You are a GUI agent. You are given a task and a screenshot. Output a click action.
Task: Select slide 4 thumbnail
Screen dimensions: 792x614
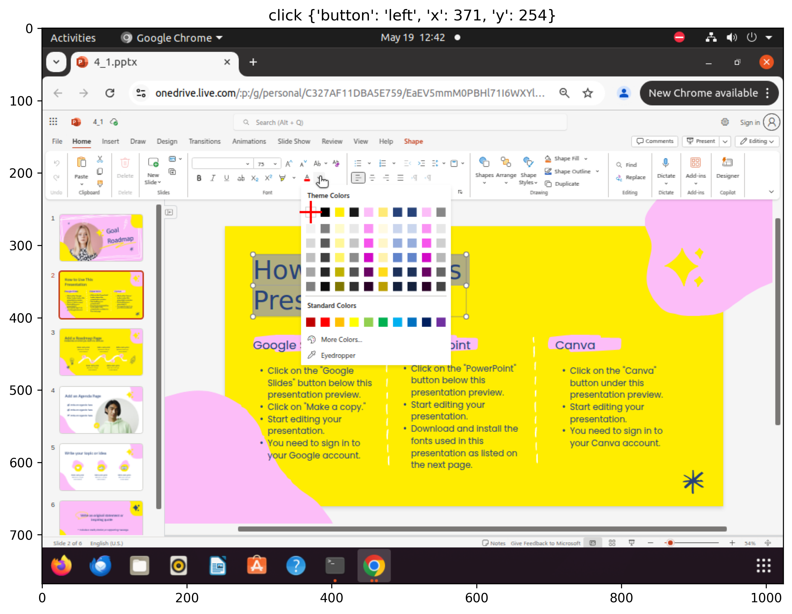tap(101, 410)
